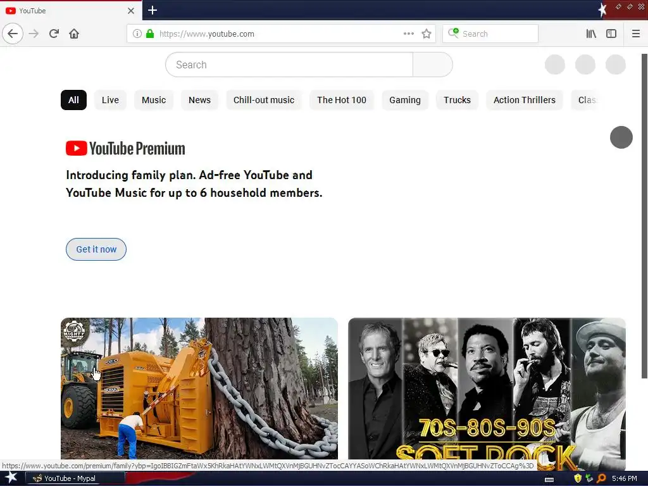
Task: Click the YouTube Premium logo
Action: [x=126, y=148]
